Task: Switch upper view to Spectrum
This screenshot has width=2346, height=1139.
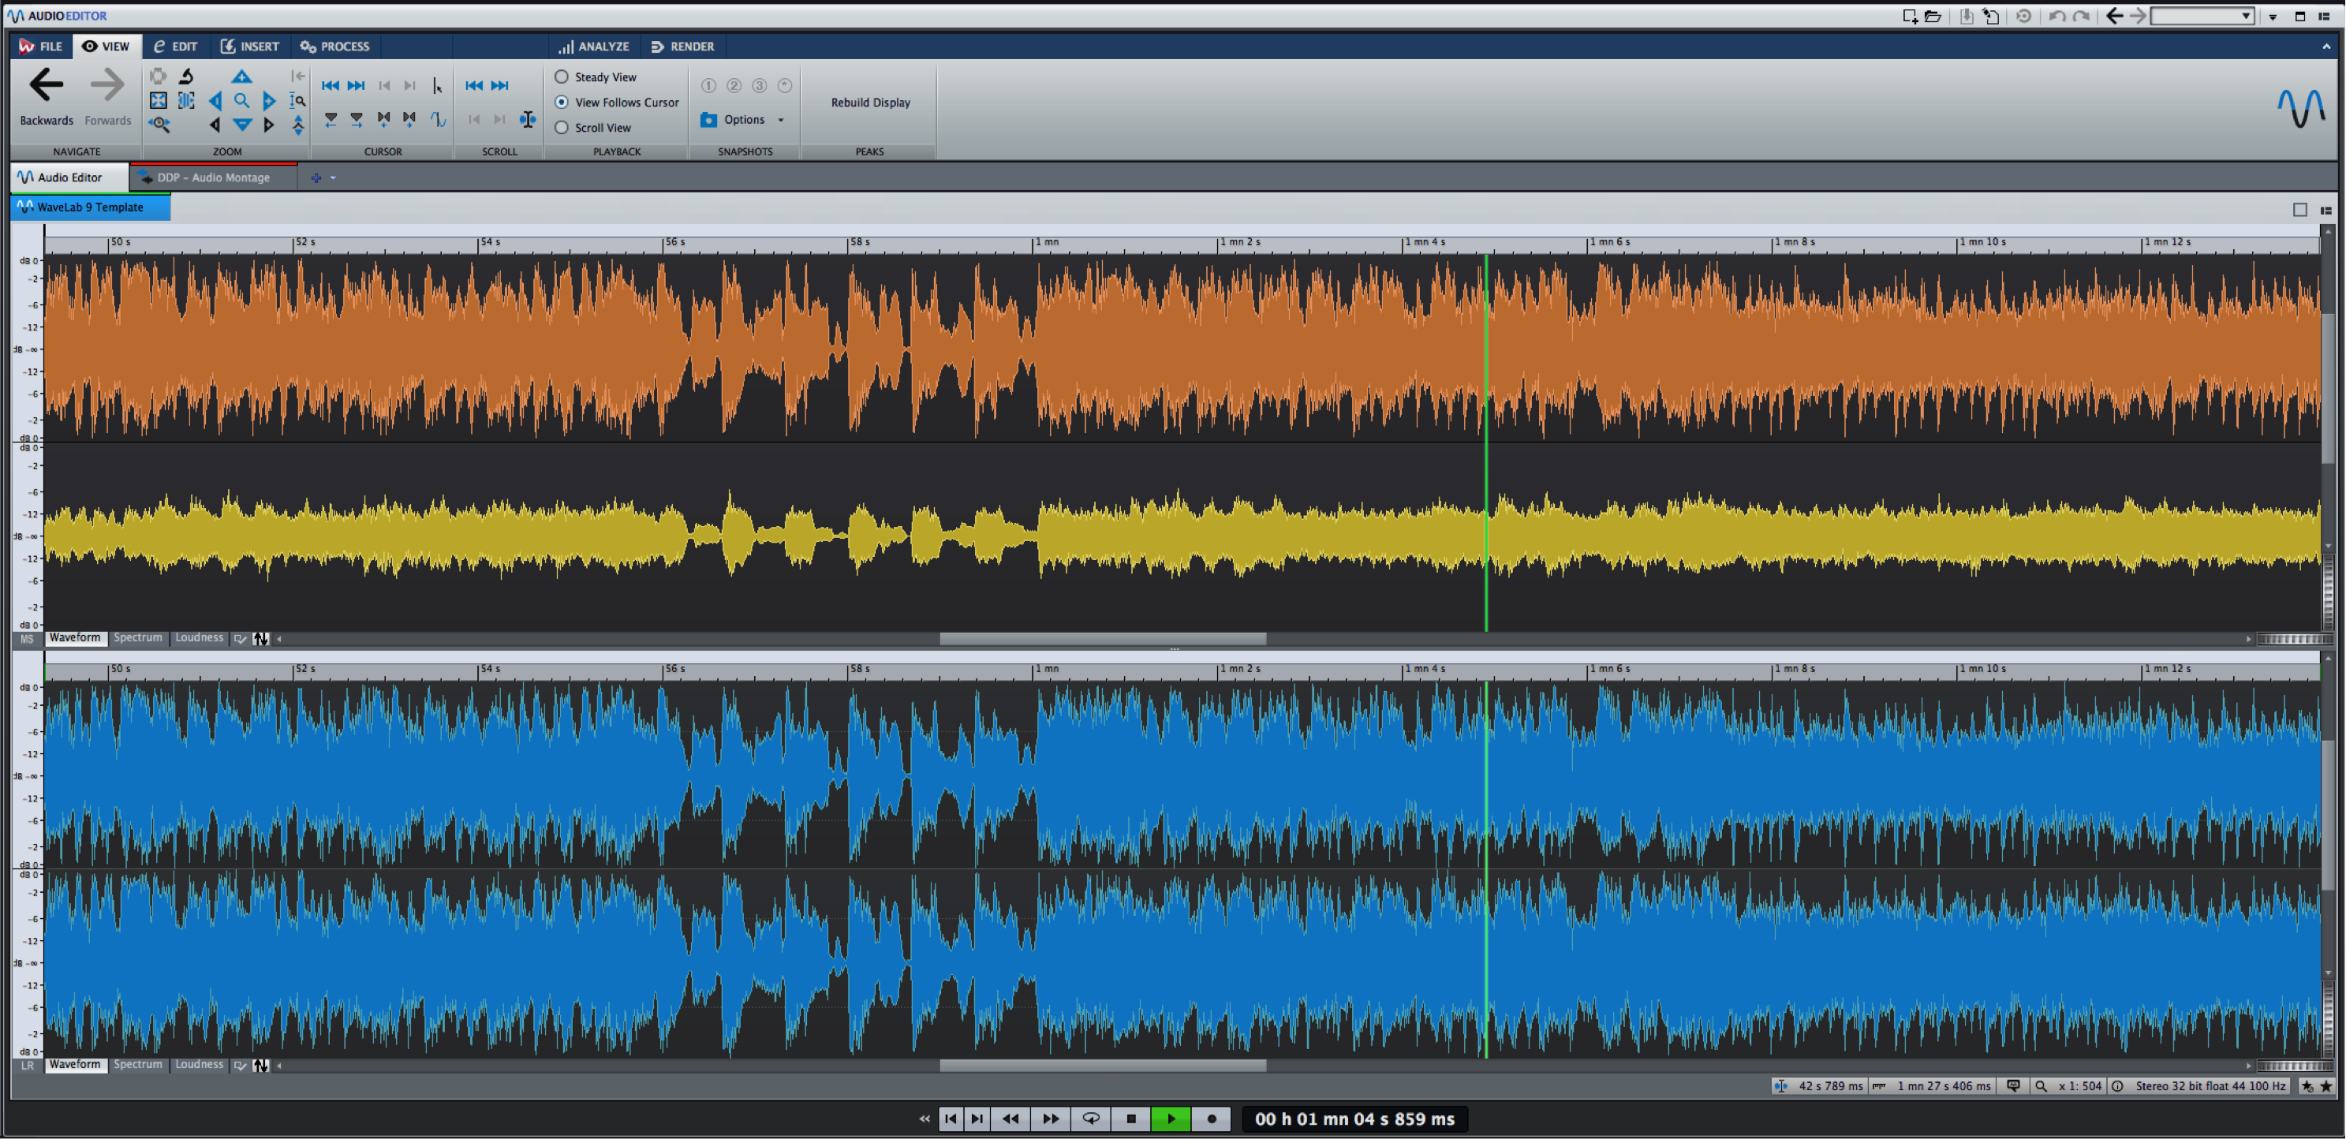Action: coord(137,638)
